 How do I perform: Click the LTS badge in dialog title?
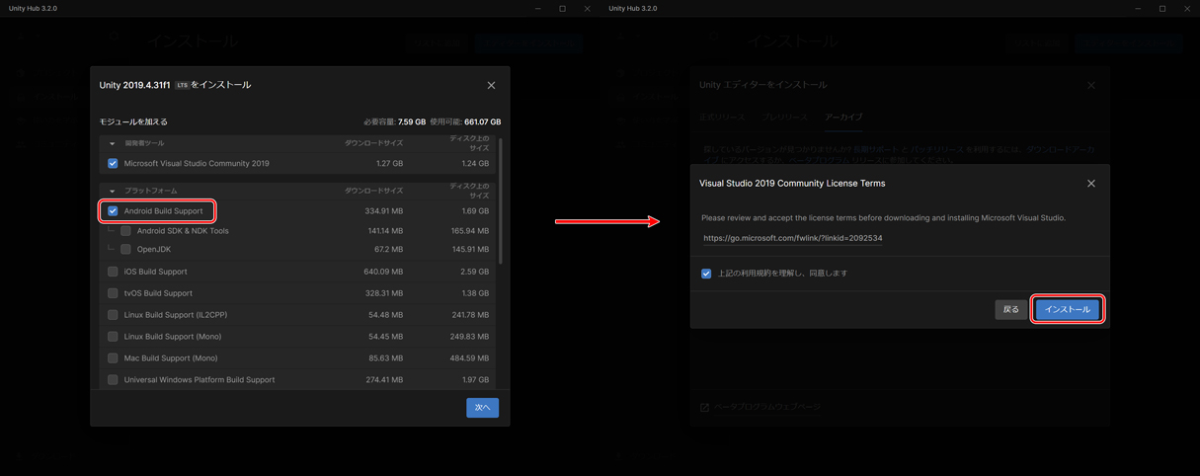[182, 86]
